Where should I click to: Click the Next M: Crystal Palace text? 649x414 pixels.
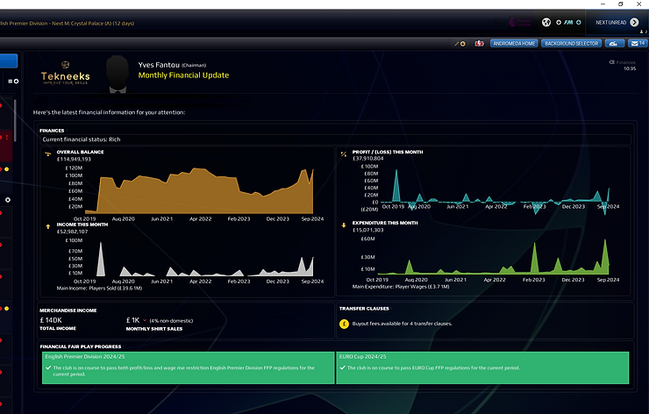point(93,24)
